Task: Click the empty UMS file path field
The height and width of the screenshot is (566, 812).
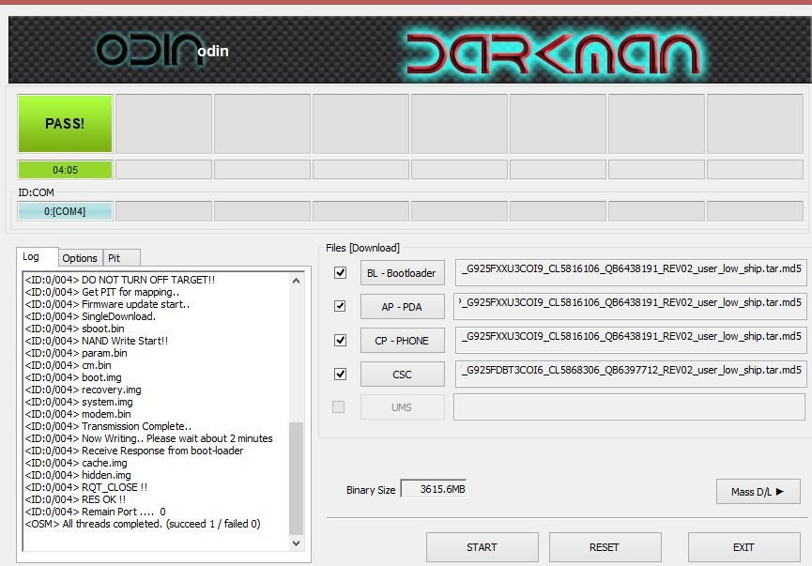Action: pos(630,407)
